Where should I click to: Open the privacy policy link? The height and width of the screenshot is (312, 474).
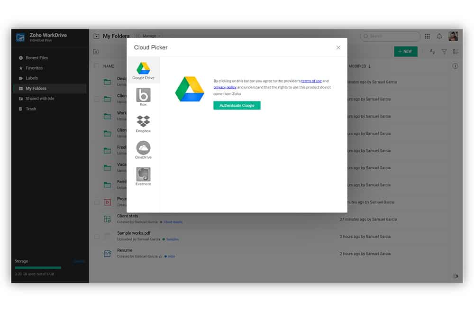(x=225, y=87)
